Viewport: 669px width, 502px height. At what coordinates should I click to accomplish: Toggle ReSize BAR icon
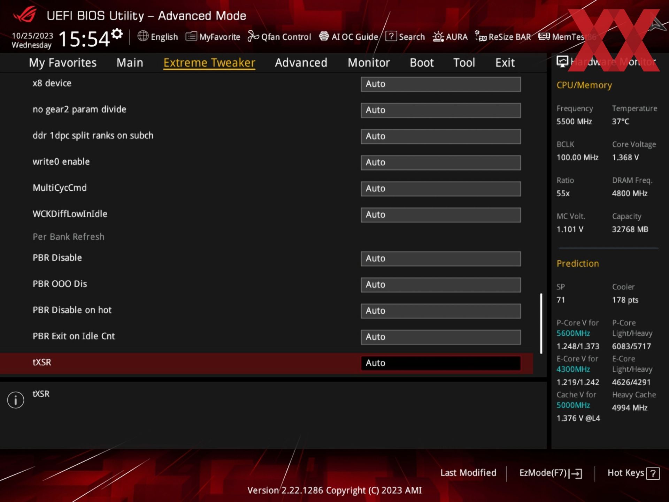480,36
